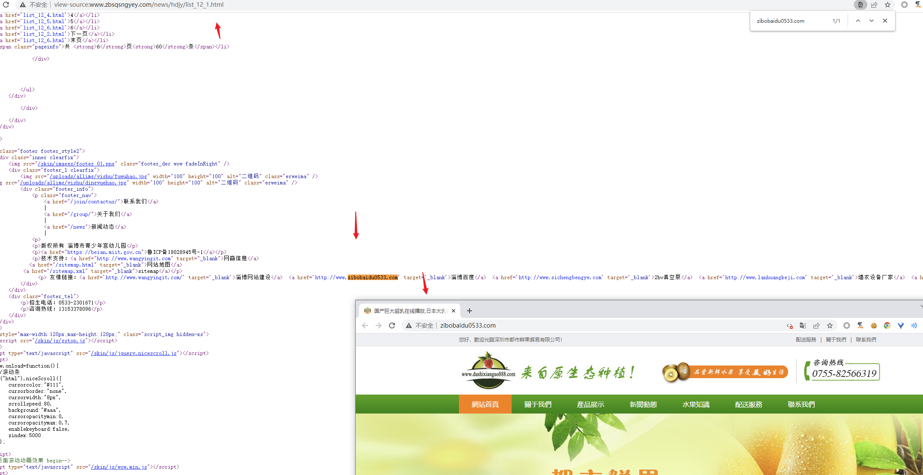
Task: Open fuwuhao.jpg upload link in source
Action: point(99,176)
